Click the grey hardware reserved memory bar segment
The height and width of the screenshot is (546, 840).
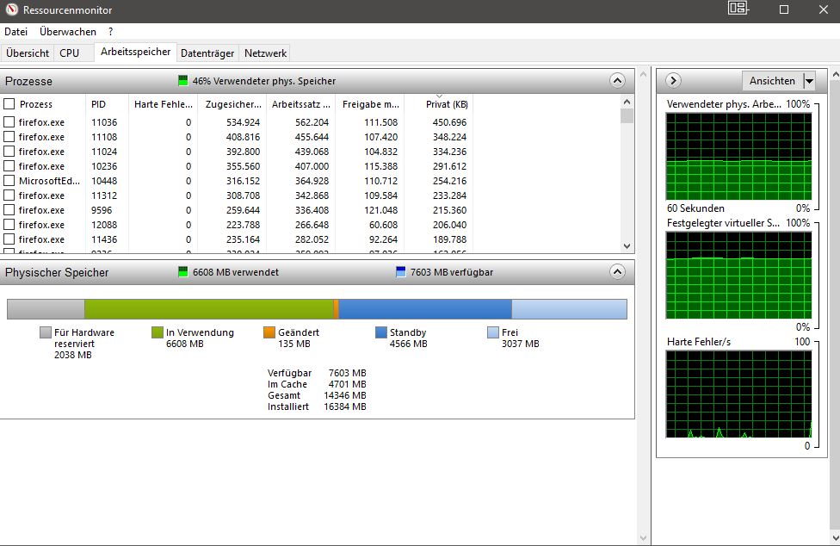(46, 309)
